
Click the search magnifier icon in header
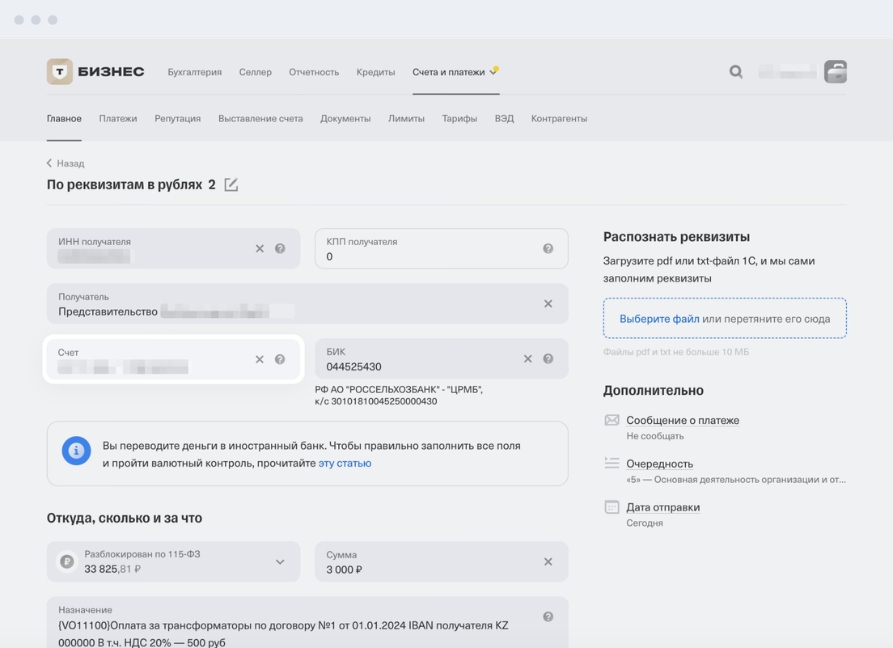(x=735, y=72)
